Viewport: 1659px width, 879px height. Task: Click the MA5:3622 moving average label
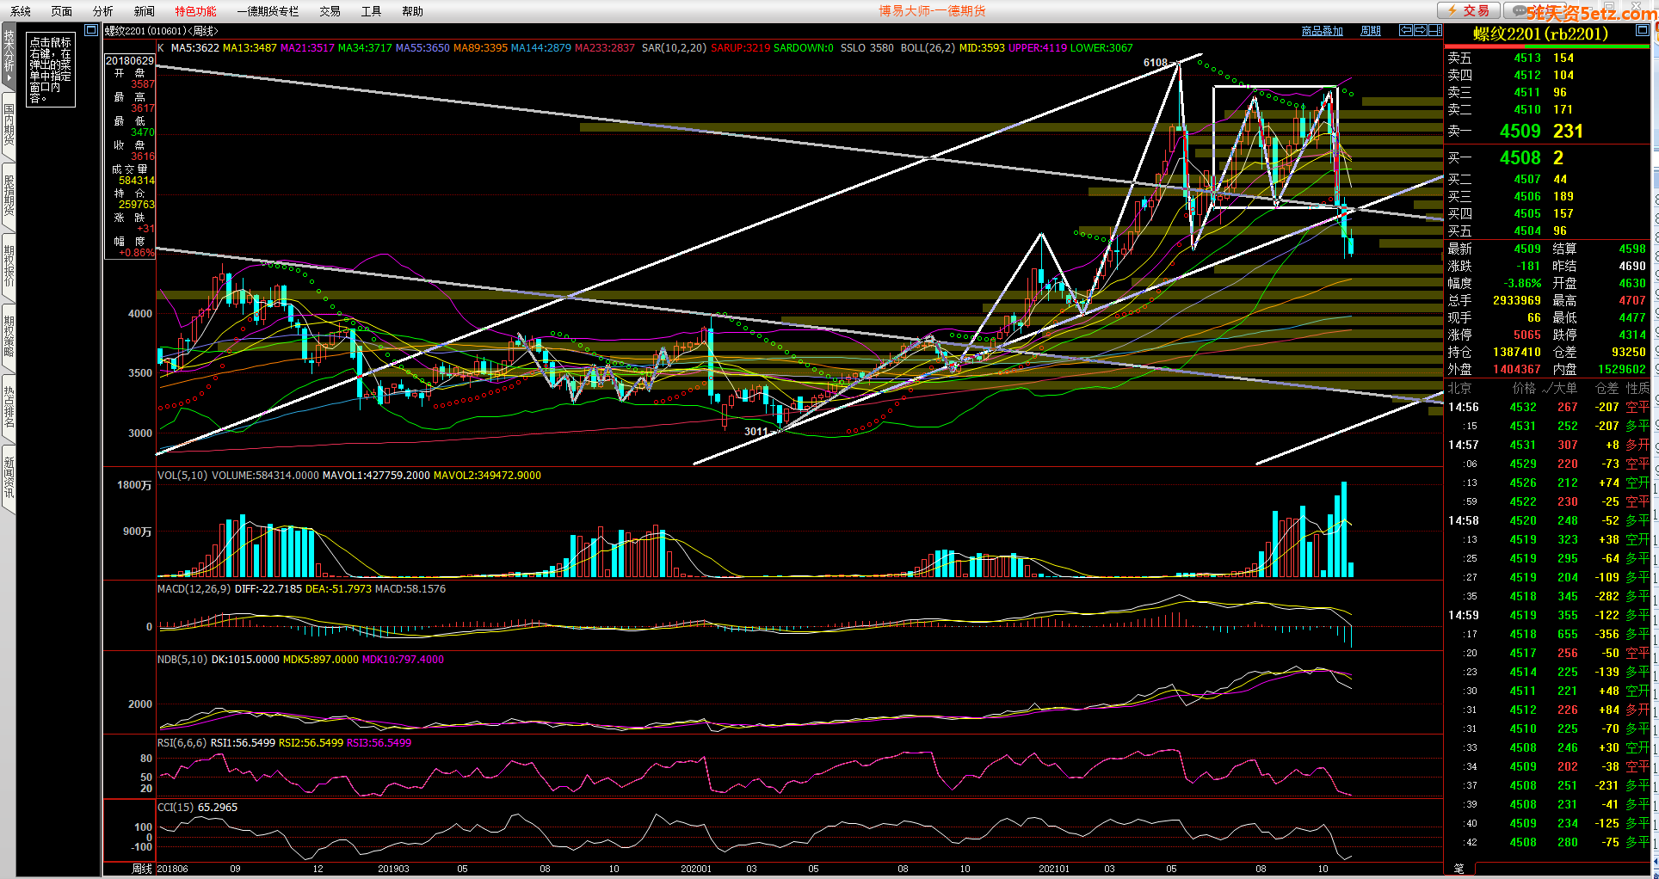click(194, 48)
